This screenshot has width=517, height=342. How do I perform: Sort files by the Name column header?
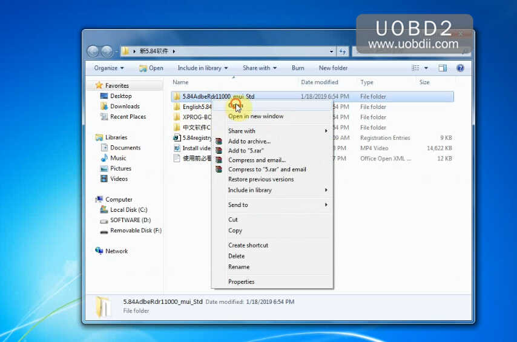[x=180, y=82]
